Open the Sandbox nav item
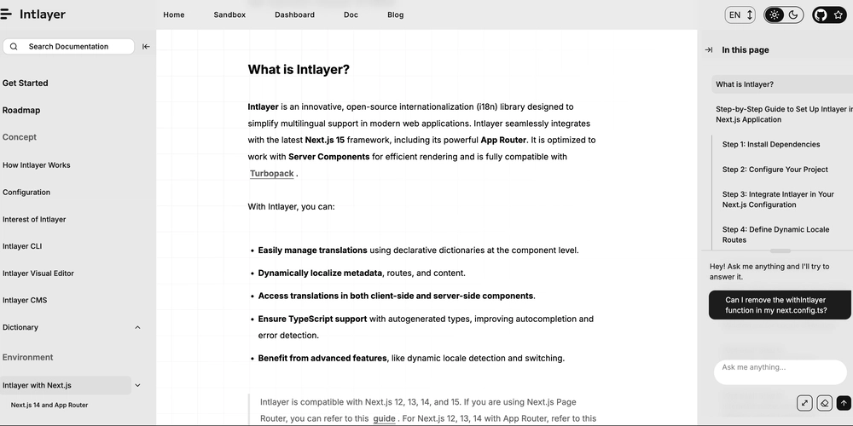The image size is (853, 426). point(229,14)
